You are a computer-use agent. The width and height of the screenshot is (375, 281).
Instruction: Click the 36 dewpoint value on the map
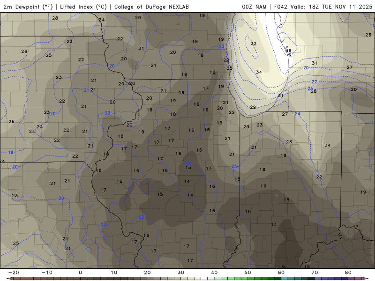(288, 51)
